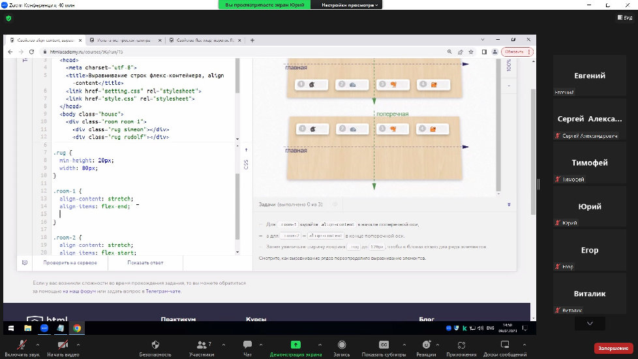Expand video options arrow beside Начать видео
This screenshot has width=638, height=359.
78,345
